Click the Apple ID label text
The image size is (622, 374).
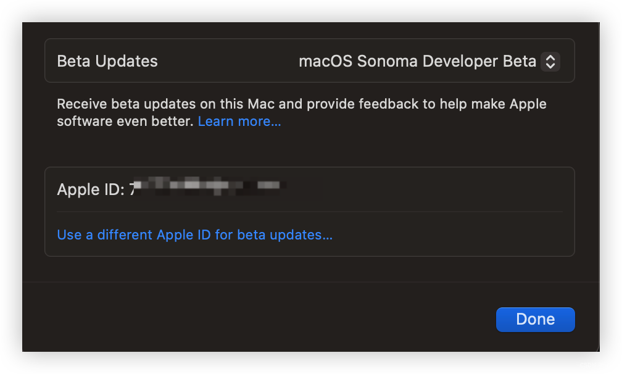[x=90, y=189]
